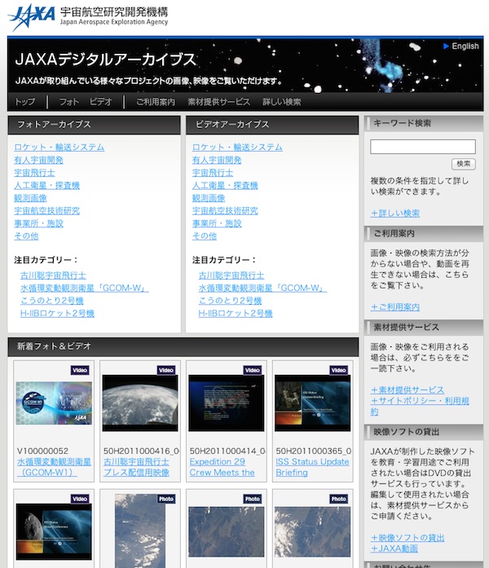The height and width of the screenshot is (568, 489).
Task: Open 人工衛星・探査機 in Video Archives
Action: (225, 186)
